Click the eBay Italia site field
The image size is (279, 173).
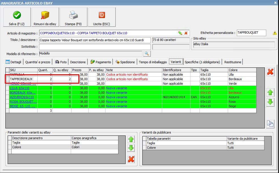[x=234, y=45]
